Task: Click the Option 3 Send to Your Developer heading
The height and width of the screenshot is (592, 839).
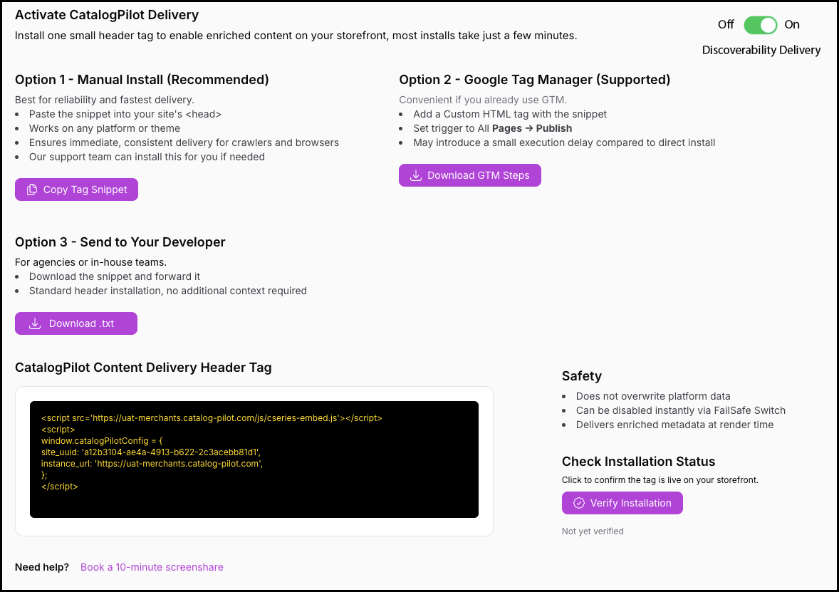Action: pyautogui.click(x=120, y=242)
